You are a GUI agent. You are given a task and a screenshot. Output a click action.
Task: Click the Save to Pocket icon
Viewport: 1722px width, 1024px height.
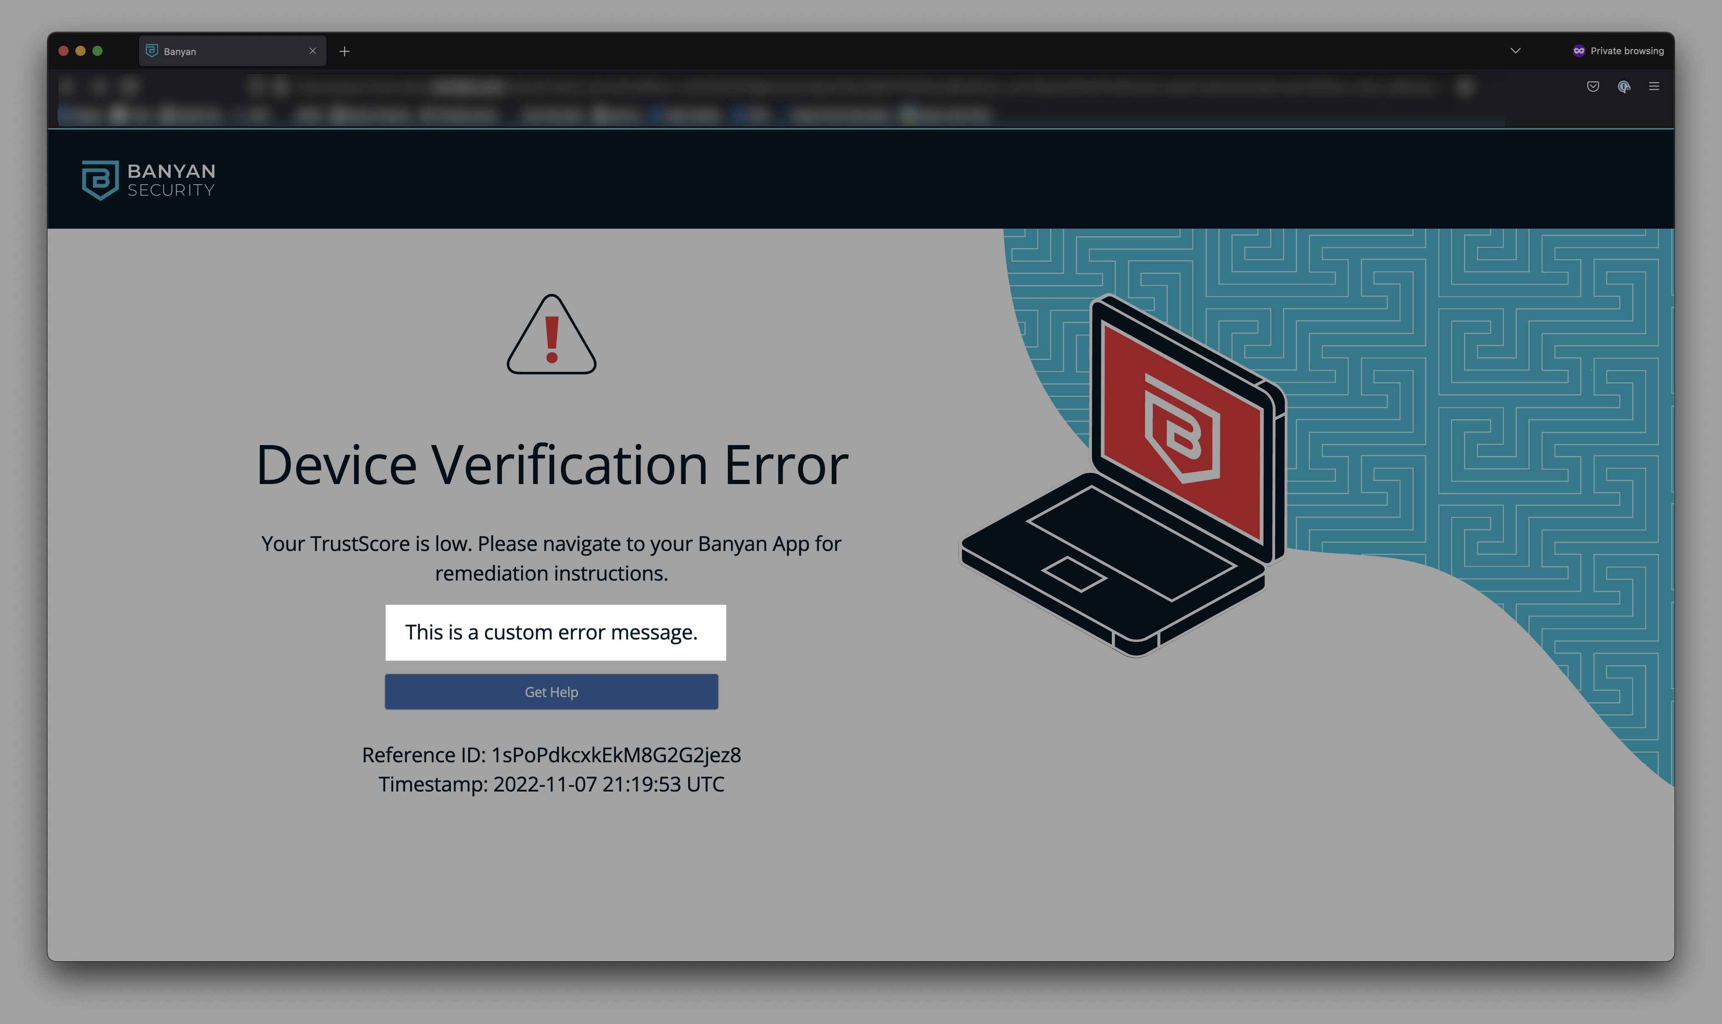tap(1593, 86)
